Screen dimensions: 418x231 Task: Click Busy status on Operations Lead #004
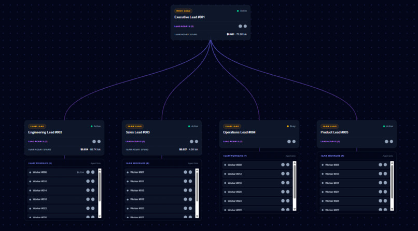291,127
